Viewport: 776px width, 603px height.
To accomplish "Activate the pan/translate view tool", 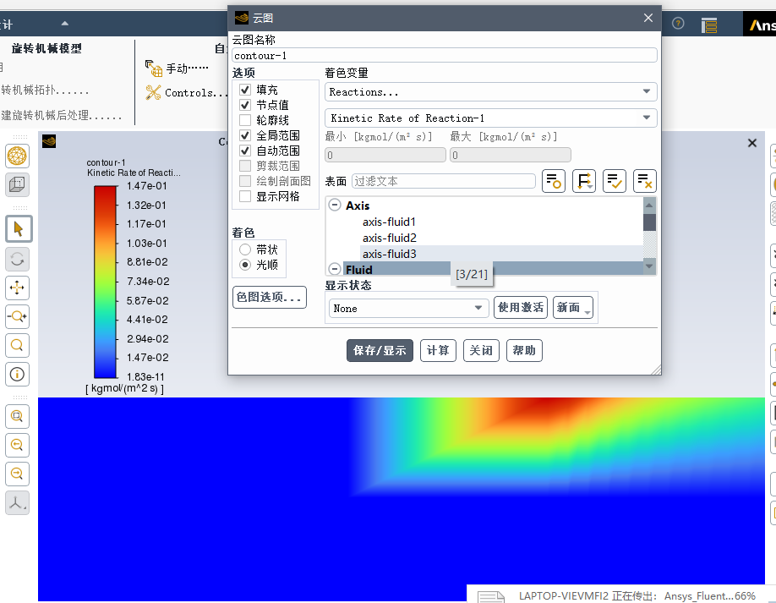I will pyautogui.click(x=18, y=288).
